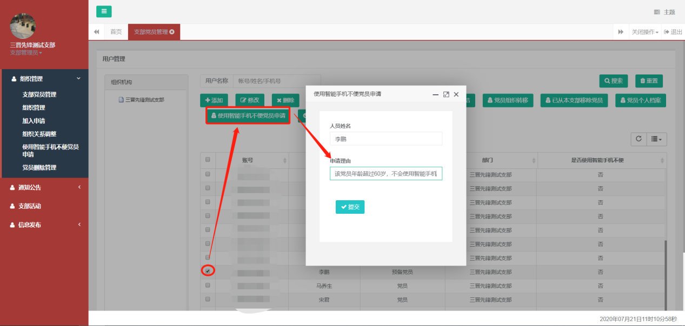Viewport: 685px width, 326px height.
Task: Click the right double-arrow tab scroll icon
Action: pos(621,32)
